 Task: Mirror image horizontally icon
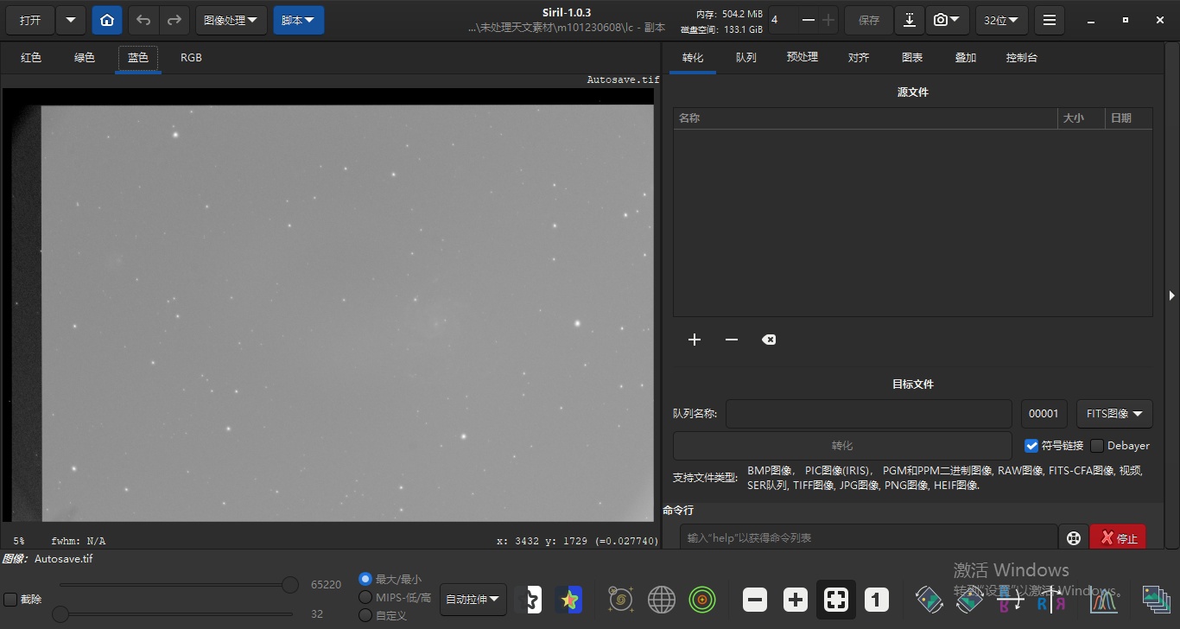point(1050,600)
